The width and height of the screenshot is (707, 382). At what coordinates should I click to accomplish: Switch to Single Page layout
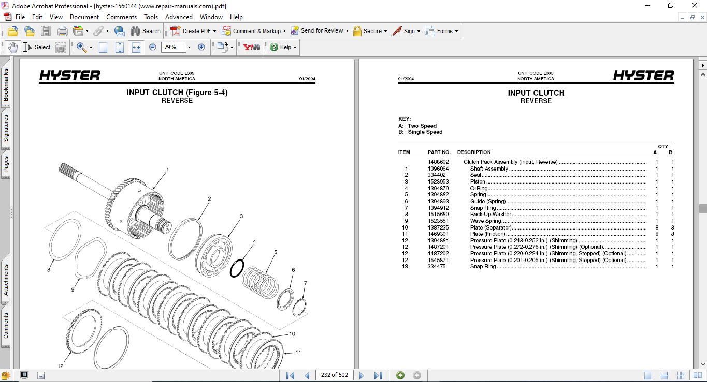click(648, 375)
